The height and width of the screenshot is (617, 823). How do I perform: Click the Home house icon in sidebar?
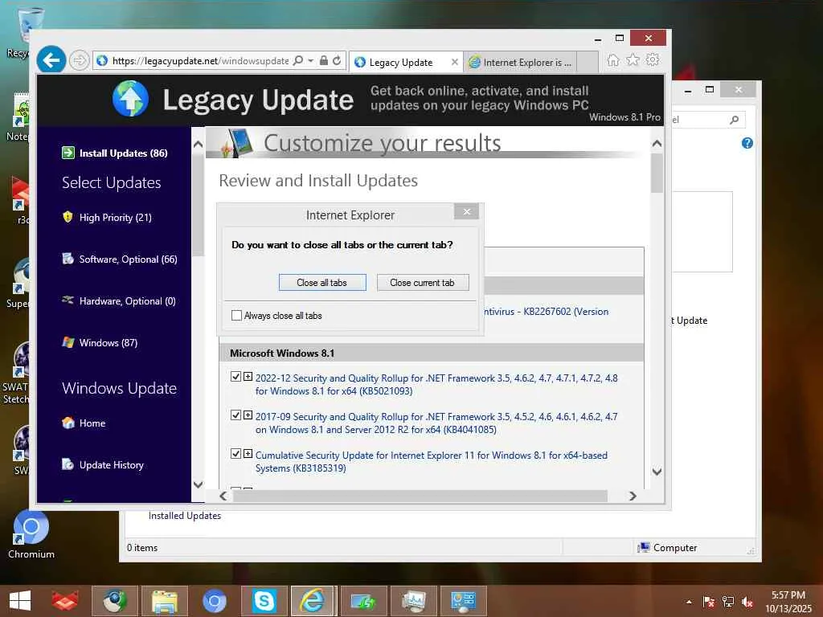68,423
